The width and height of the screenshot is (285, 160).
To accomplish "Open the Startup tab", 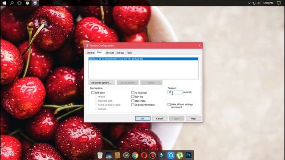I will click(x=120, y=52).
